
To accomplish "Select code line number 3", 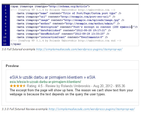I will pos(5,13).
